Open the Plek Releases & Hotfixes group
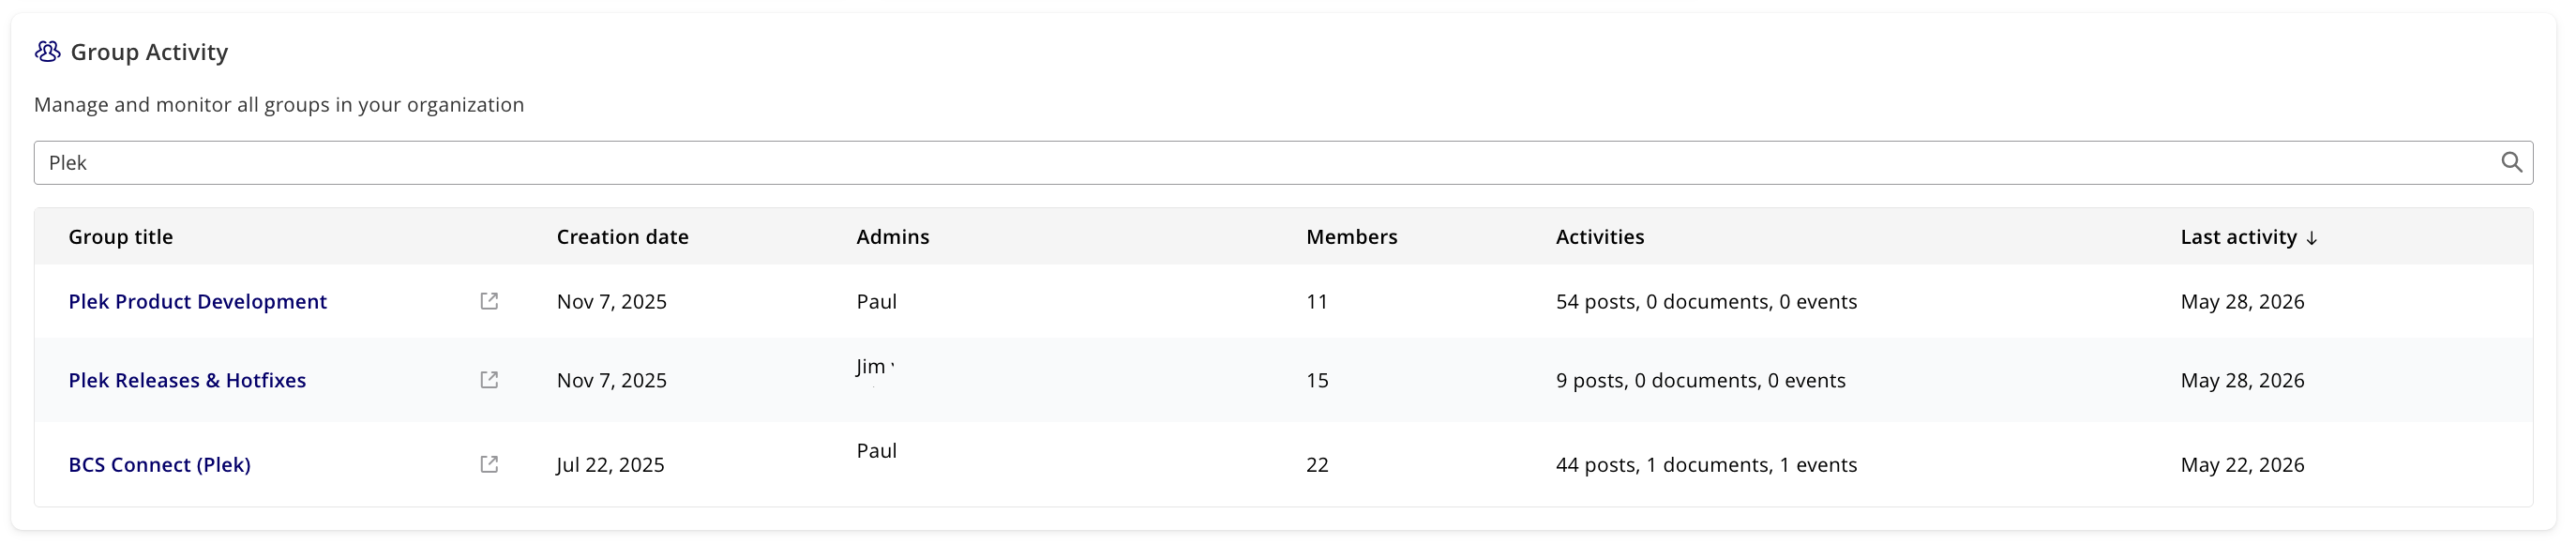2576x544 pixels. click(187, 380)
